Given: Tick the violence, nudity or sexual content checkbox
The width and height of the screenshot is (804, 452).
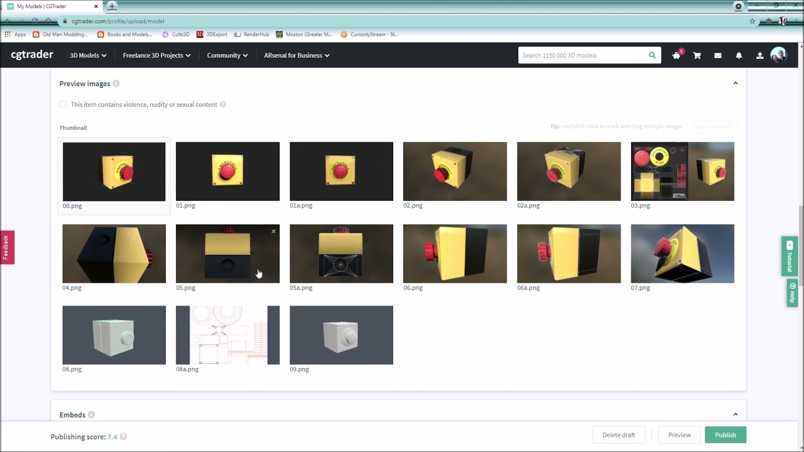Looking at the screenshot, I should (x=63, y=105).
